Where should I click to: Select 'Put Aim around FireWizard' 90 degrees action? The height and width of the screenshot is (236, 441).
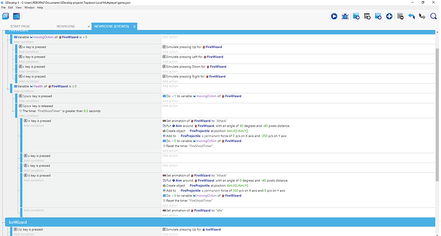point(226,126)
